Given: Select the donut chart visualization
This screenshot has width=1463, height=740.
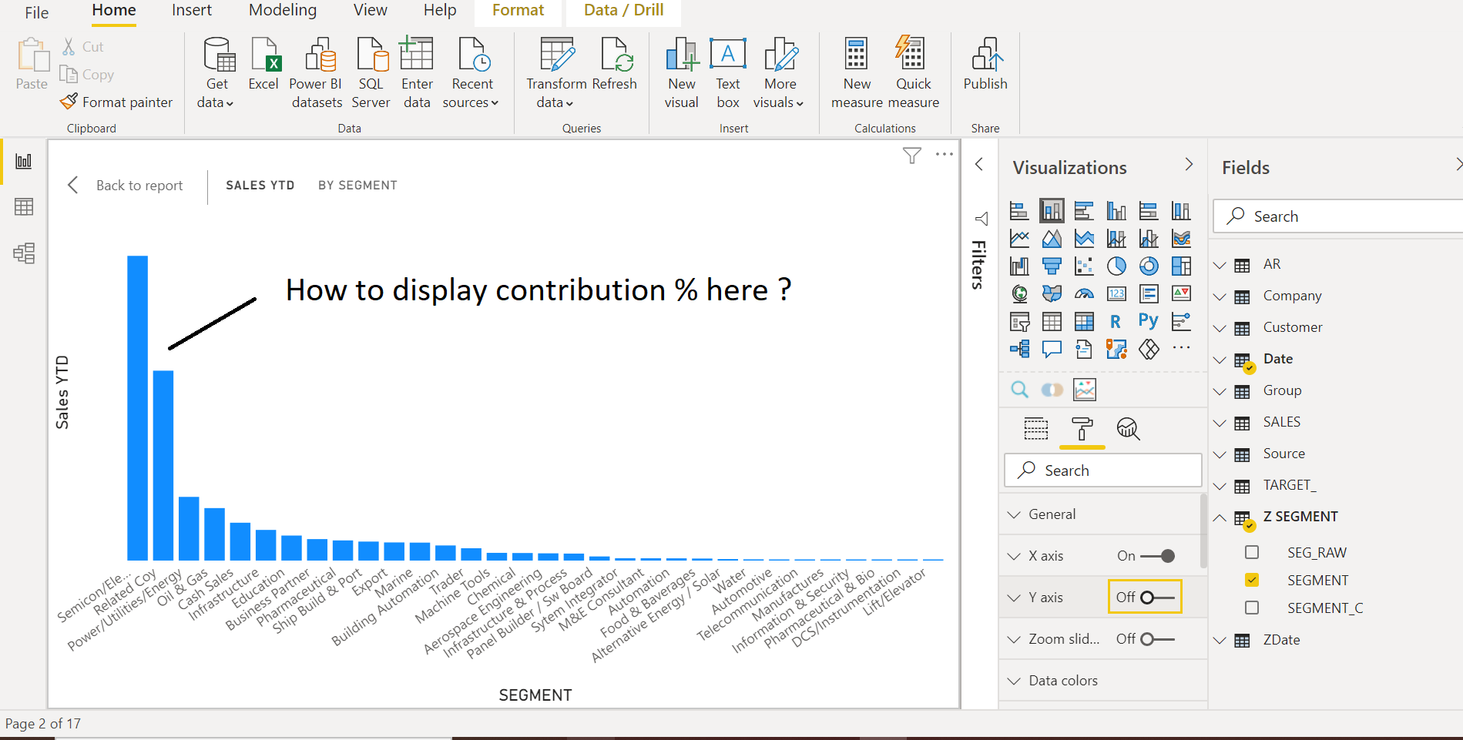Looking at the screenshot, I should (1149, 266).
